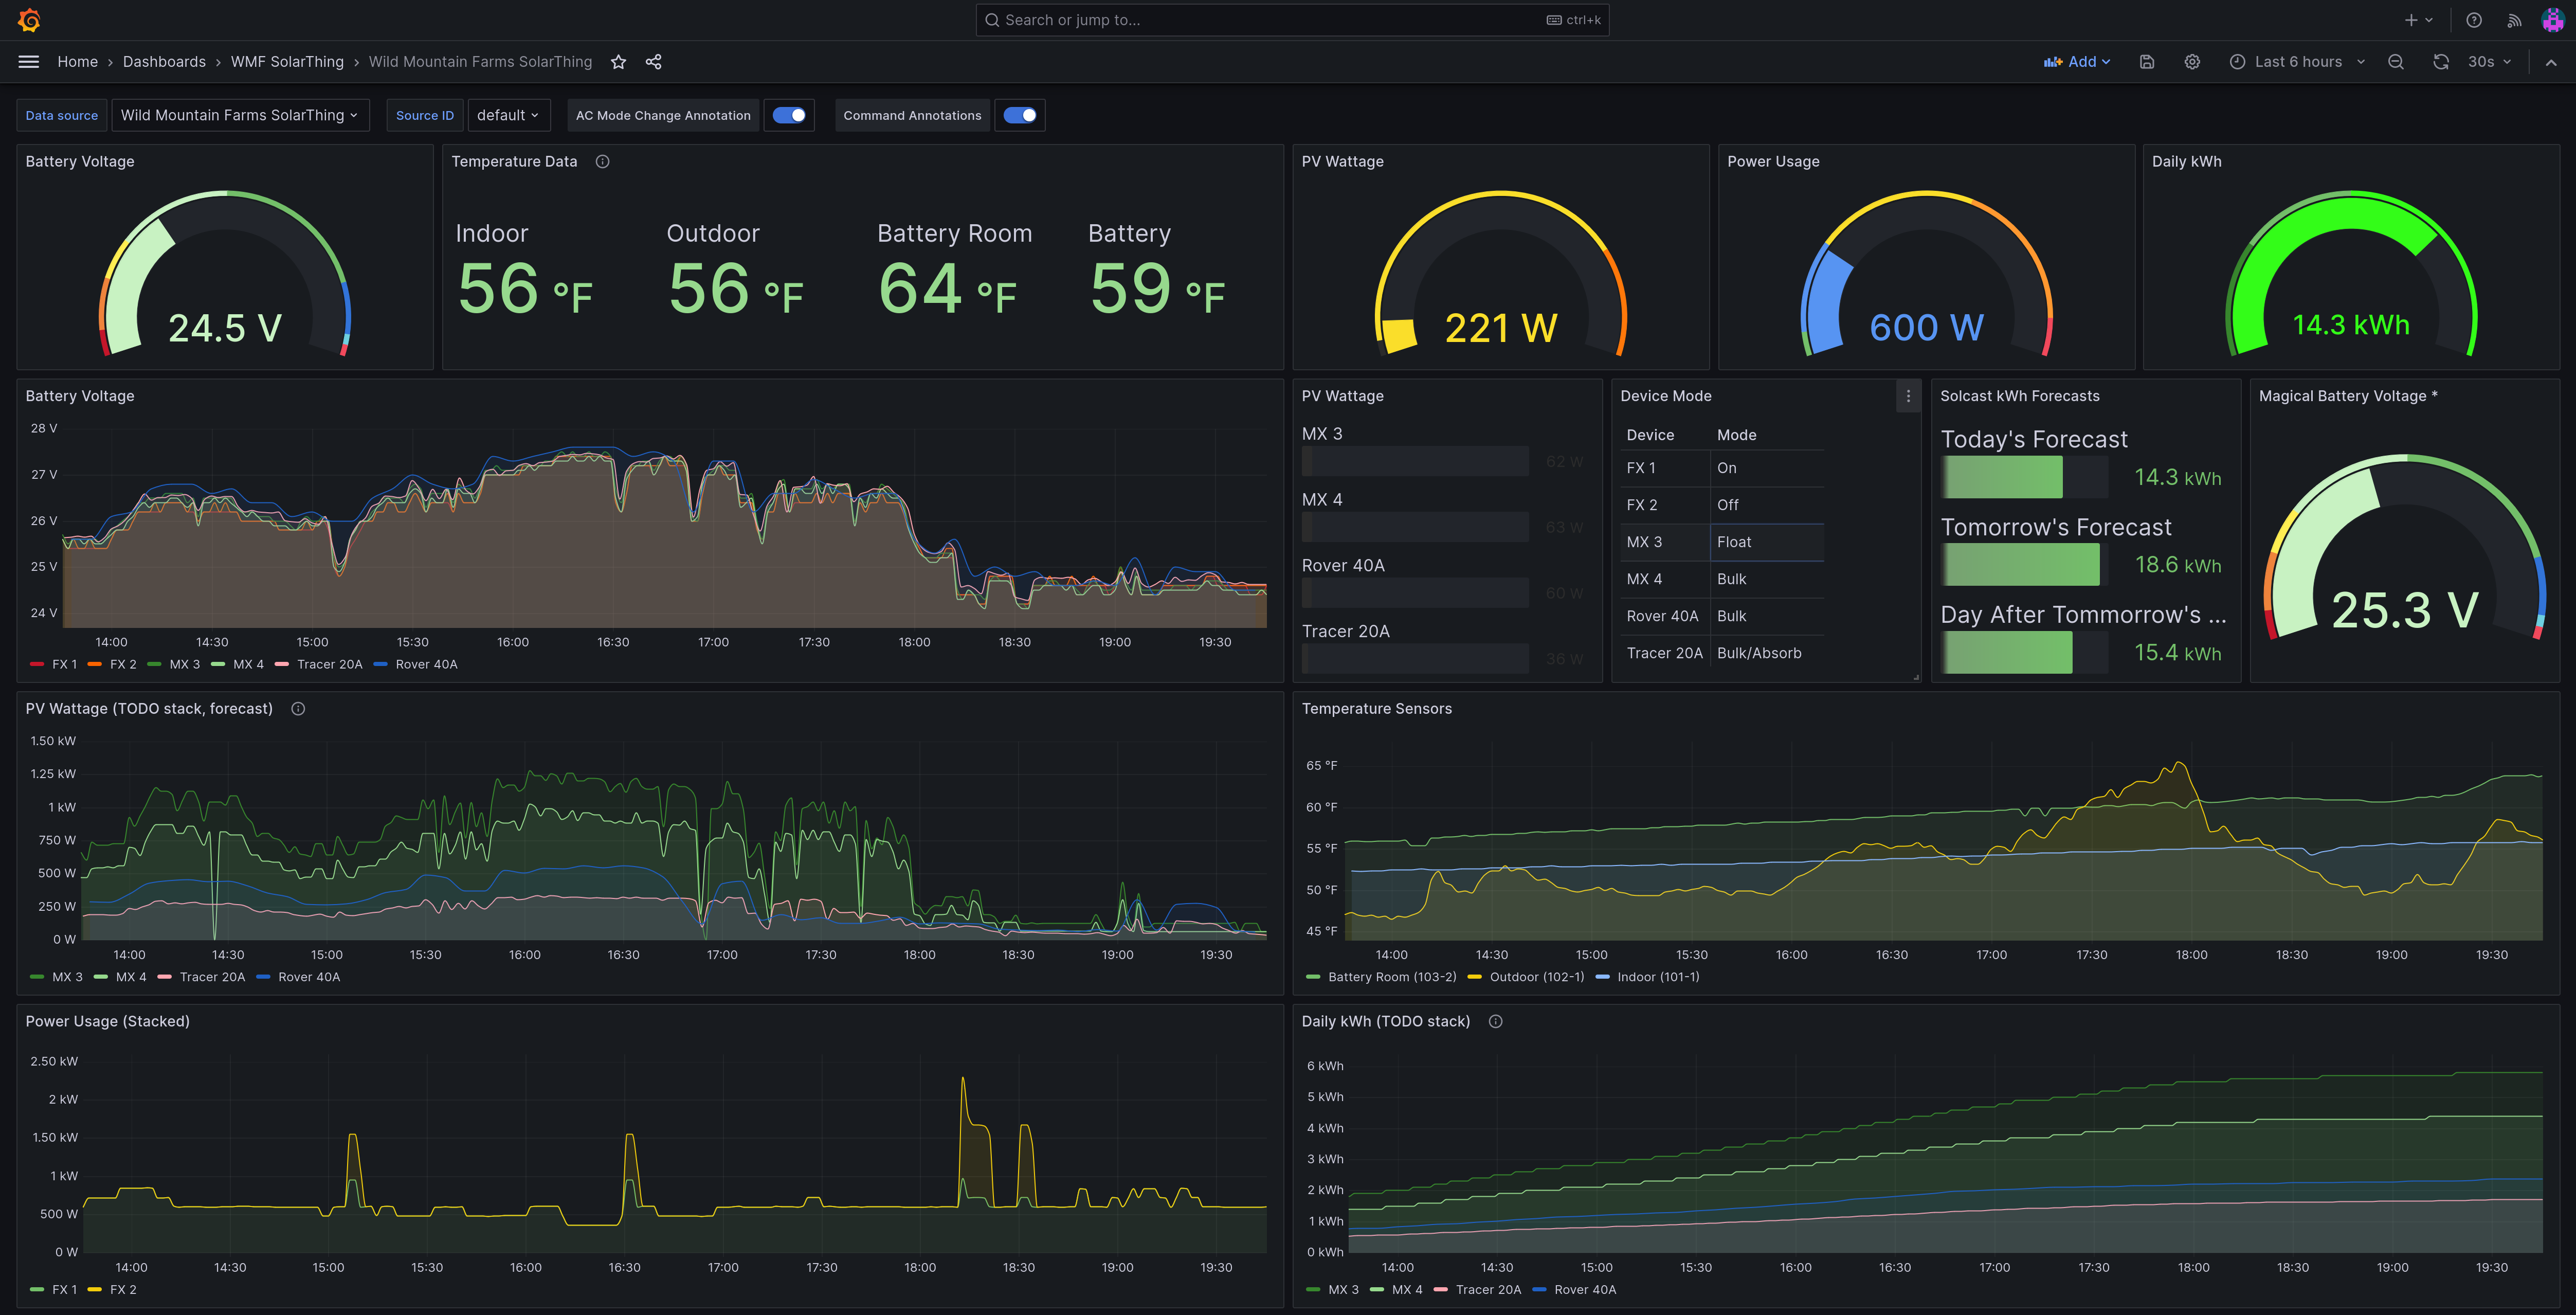Screen dimensions: 2576x1315
Task: Star this dashboard as favorite
Action: (618, 62)
